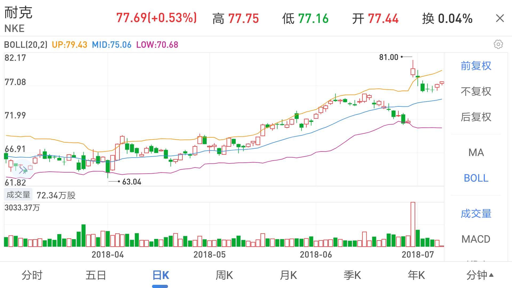Select 不复权 adjustment mode
Viewport: 512px width, 288px height.
[x=476, y=91]
